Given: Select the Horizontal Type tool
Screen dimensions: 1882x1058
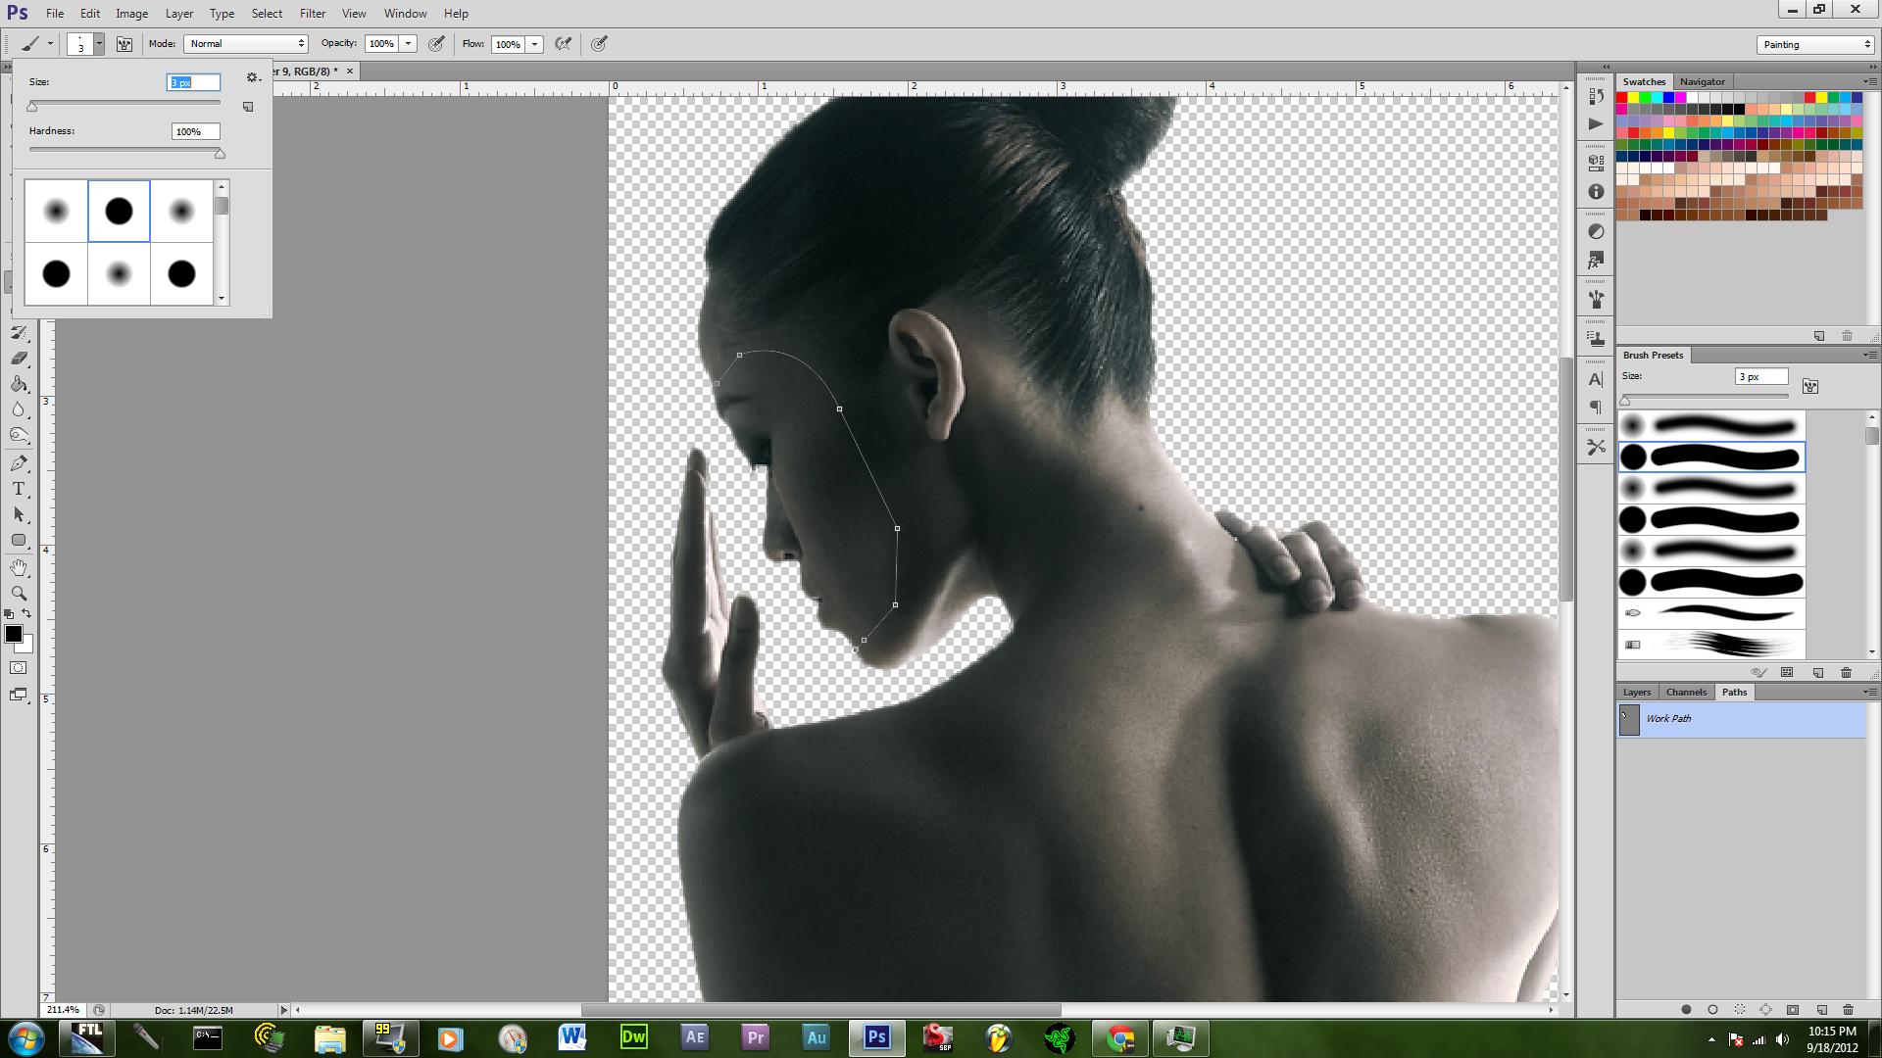Looking at the screenshot, I should (19, 489).
